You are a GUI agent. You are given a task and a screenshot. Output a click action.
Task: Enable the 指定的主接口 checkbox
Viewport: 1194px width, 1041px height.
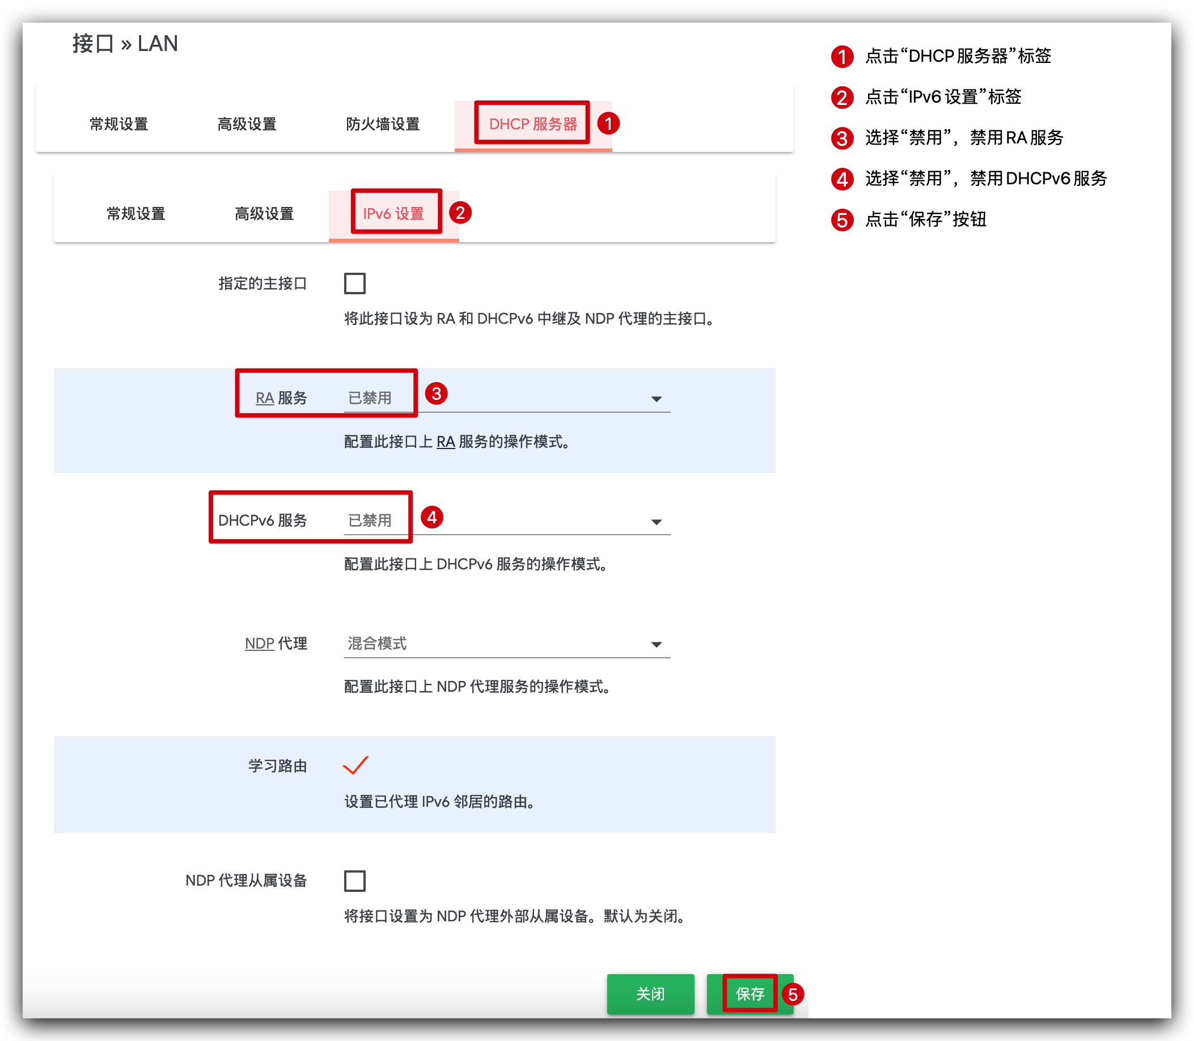pos(355,283)
